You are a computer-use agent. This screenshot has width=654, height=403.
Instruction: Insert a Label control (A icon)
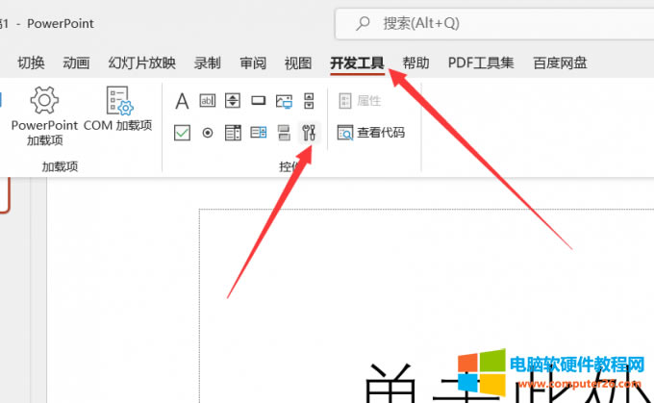pyautogui.click(x=182, y=101)
